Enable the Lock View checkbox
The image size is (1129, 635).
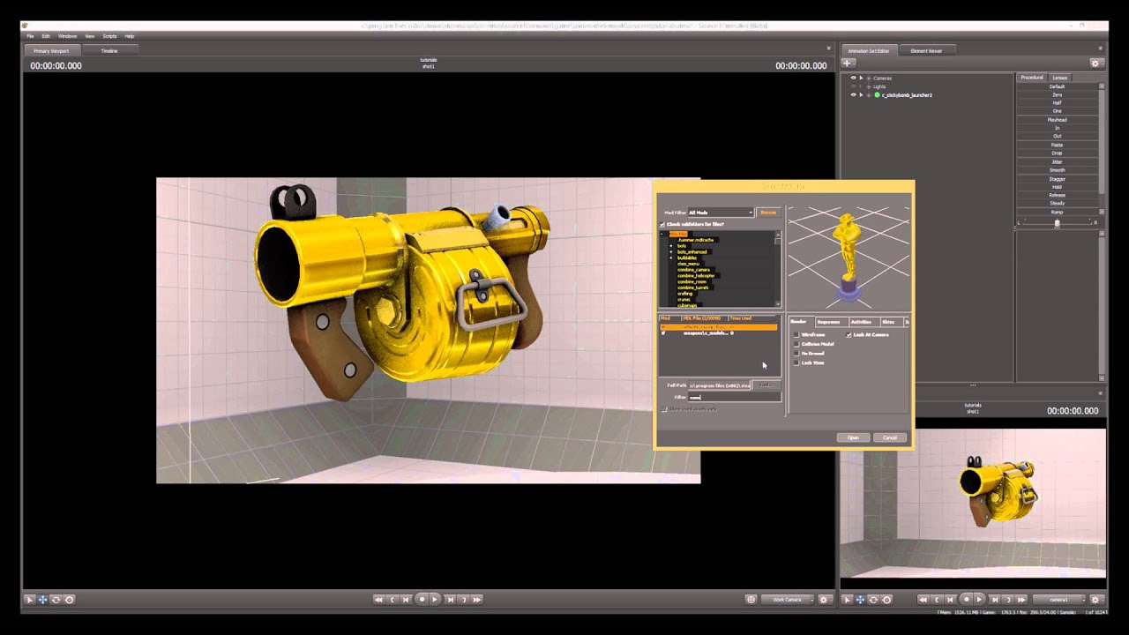point(796,362)
